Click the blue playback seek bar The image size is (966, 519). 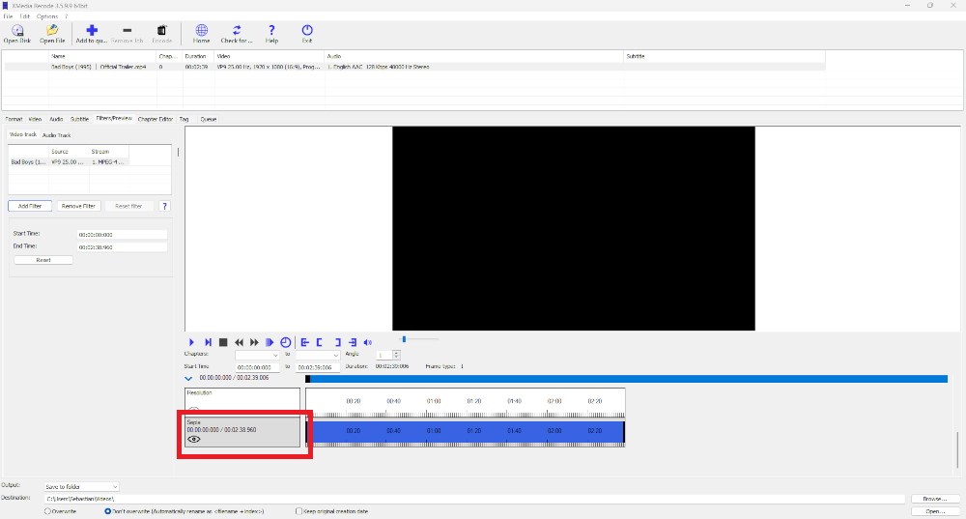click(x=627, y=379)
